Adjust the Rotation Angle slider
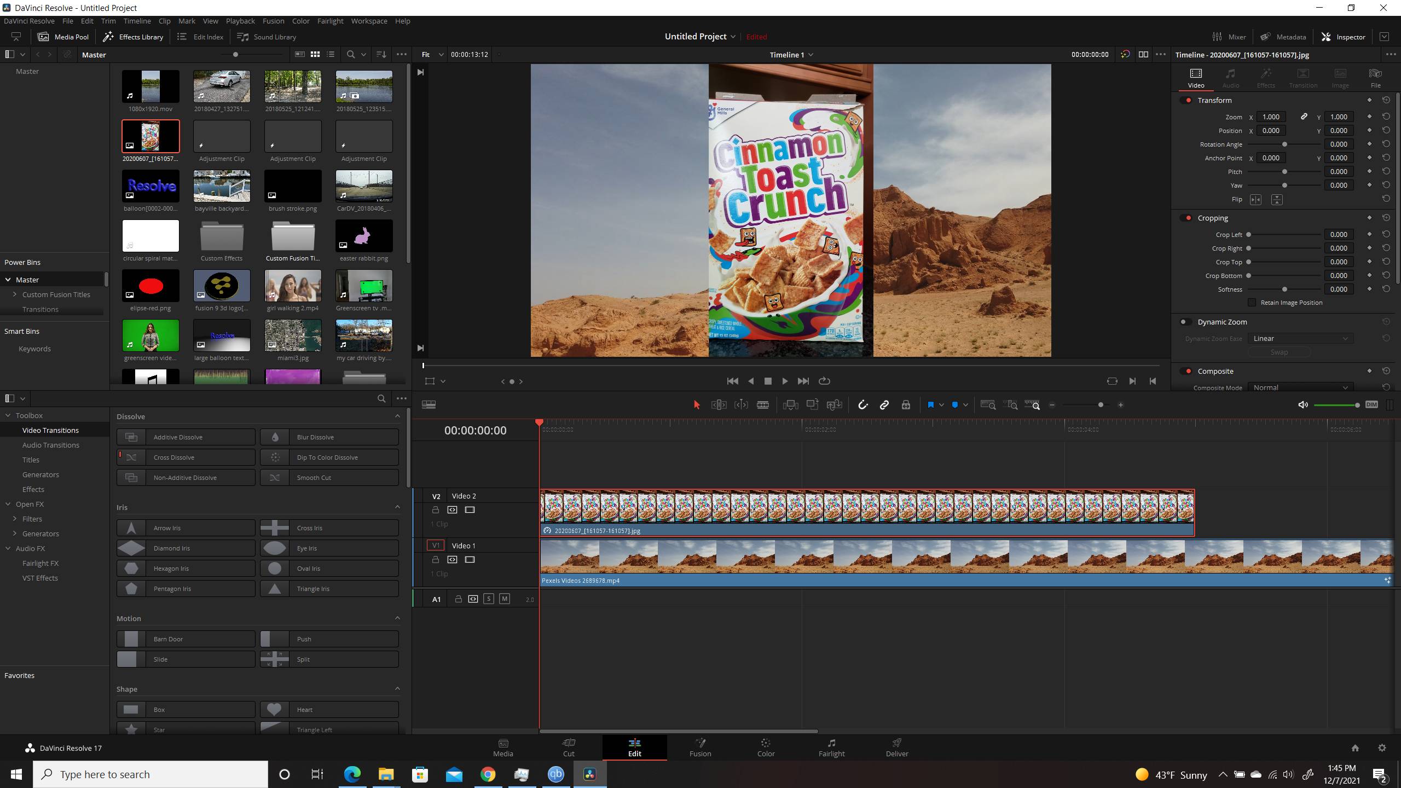 tap(1284, 144)
